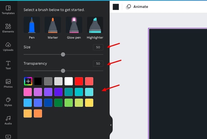
Task: Pick the dark teal color swatch
Action: (69, 92)
